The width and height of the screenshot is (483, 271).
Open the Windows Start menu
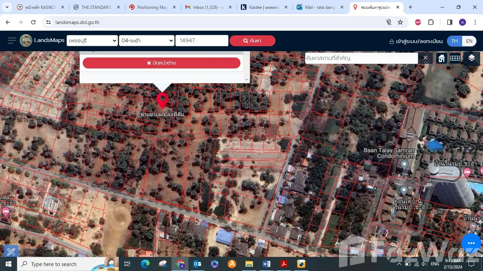(x=8, y=264)
